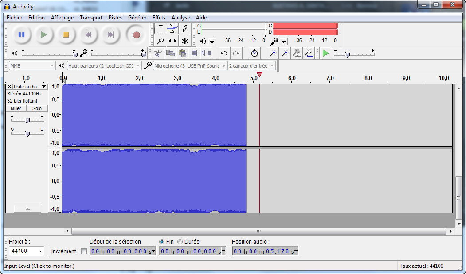
Task: Click the horizontal scrollbar under the tracks
Action: 258,231
